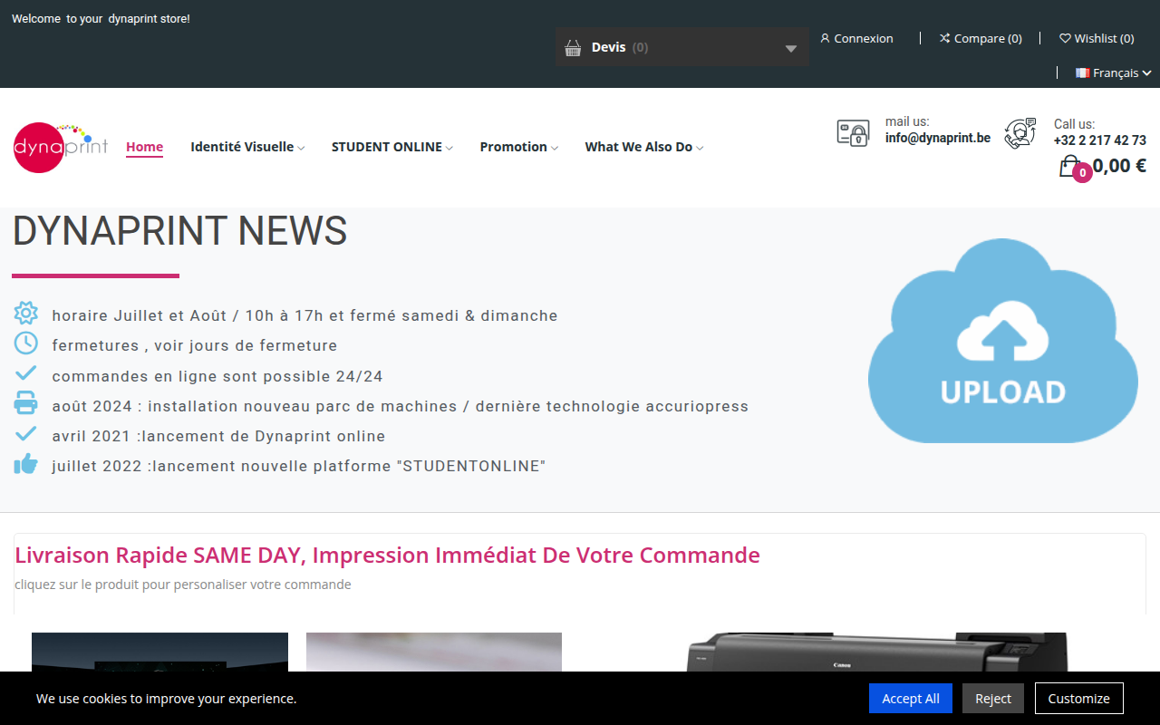The width and height of the screenshot is (1160, 725).
Task: Open the Français language dropdown
Action: [x=1114, y=72]
